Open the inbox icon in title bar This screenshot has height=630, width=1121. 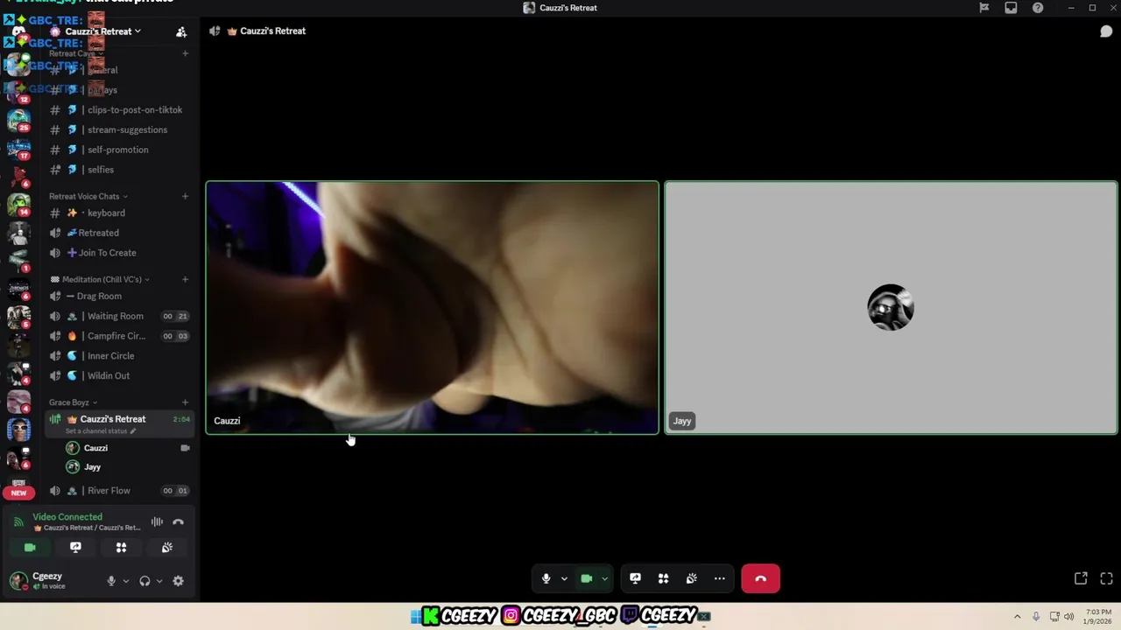pos(1011,8)
